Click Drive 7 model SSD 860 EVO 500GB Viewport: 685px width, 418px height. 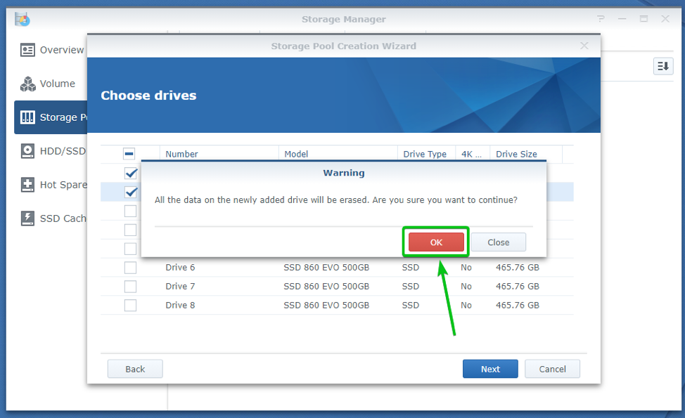[326, 286]
